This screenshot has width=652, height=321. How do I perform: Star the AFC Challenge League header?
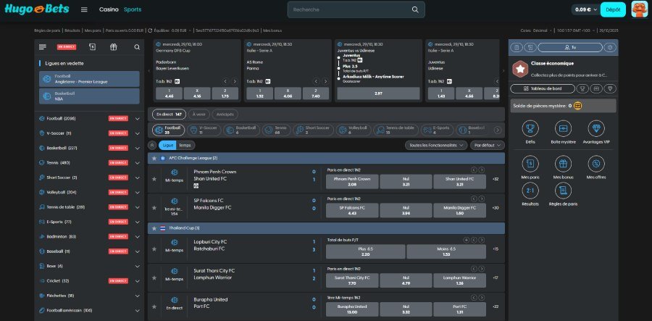pyautogui.click(x=154, y=158)
